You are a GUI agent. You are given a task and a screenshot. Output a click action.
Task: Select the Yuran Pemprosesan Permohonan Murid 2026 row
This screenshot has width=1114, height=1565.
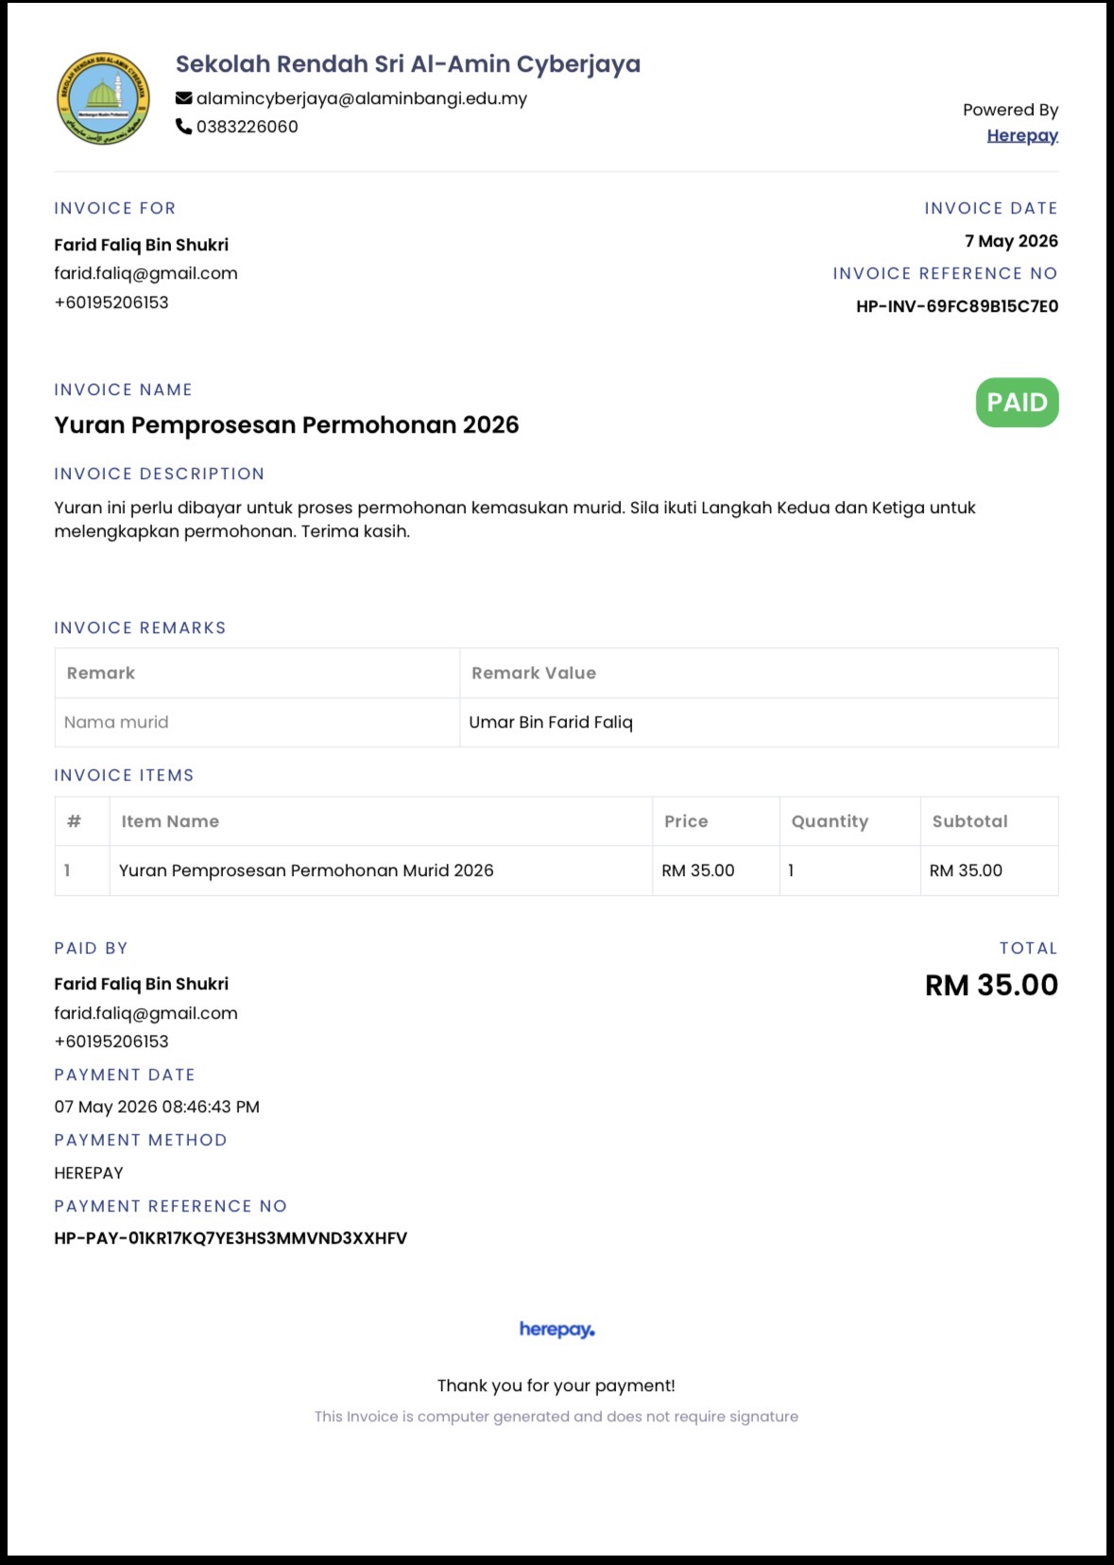[557, 870]
